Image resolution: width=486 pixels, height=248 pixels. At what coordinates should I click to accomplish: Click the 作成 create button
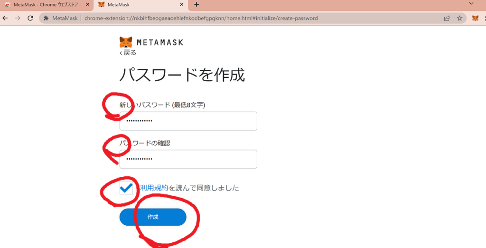[153, 217]
